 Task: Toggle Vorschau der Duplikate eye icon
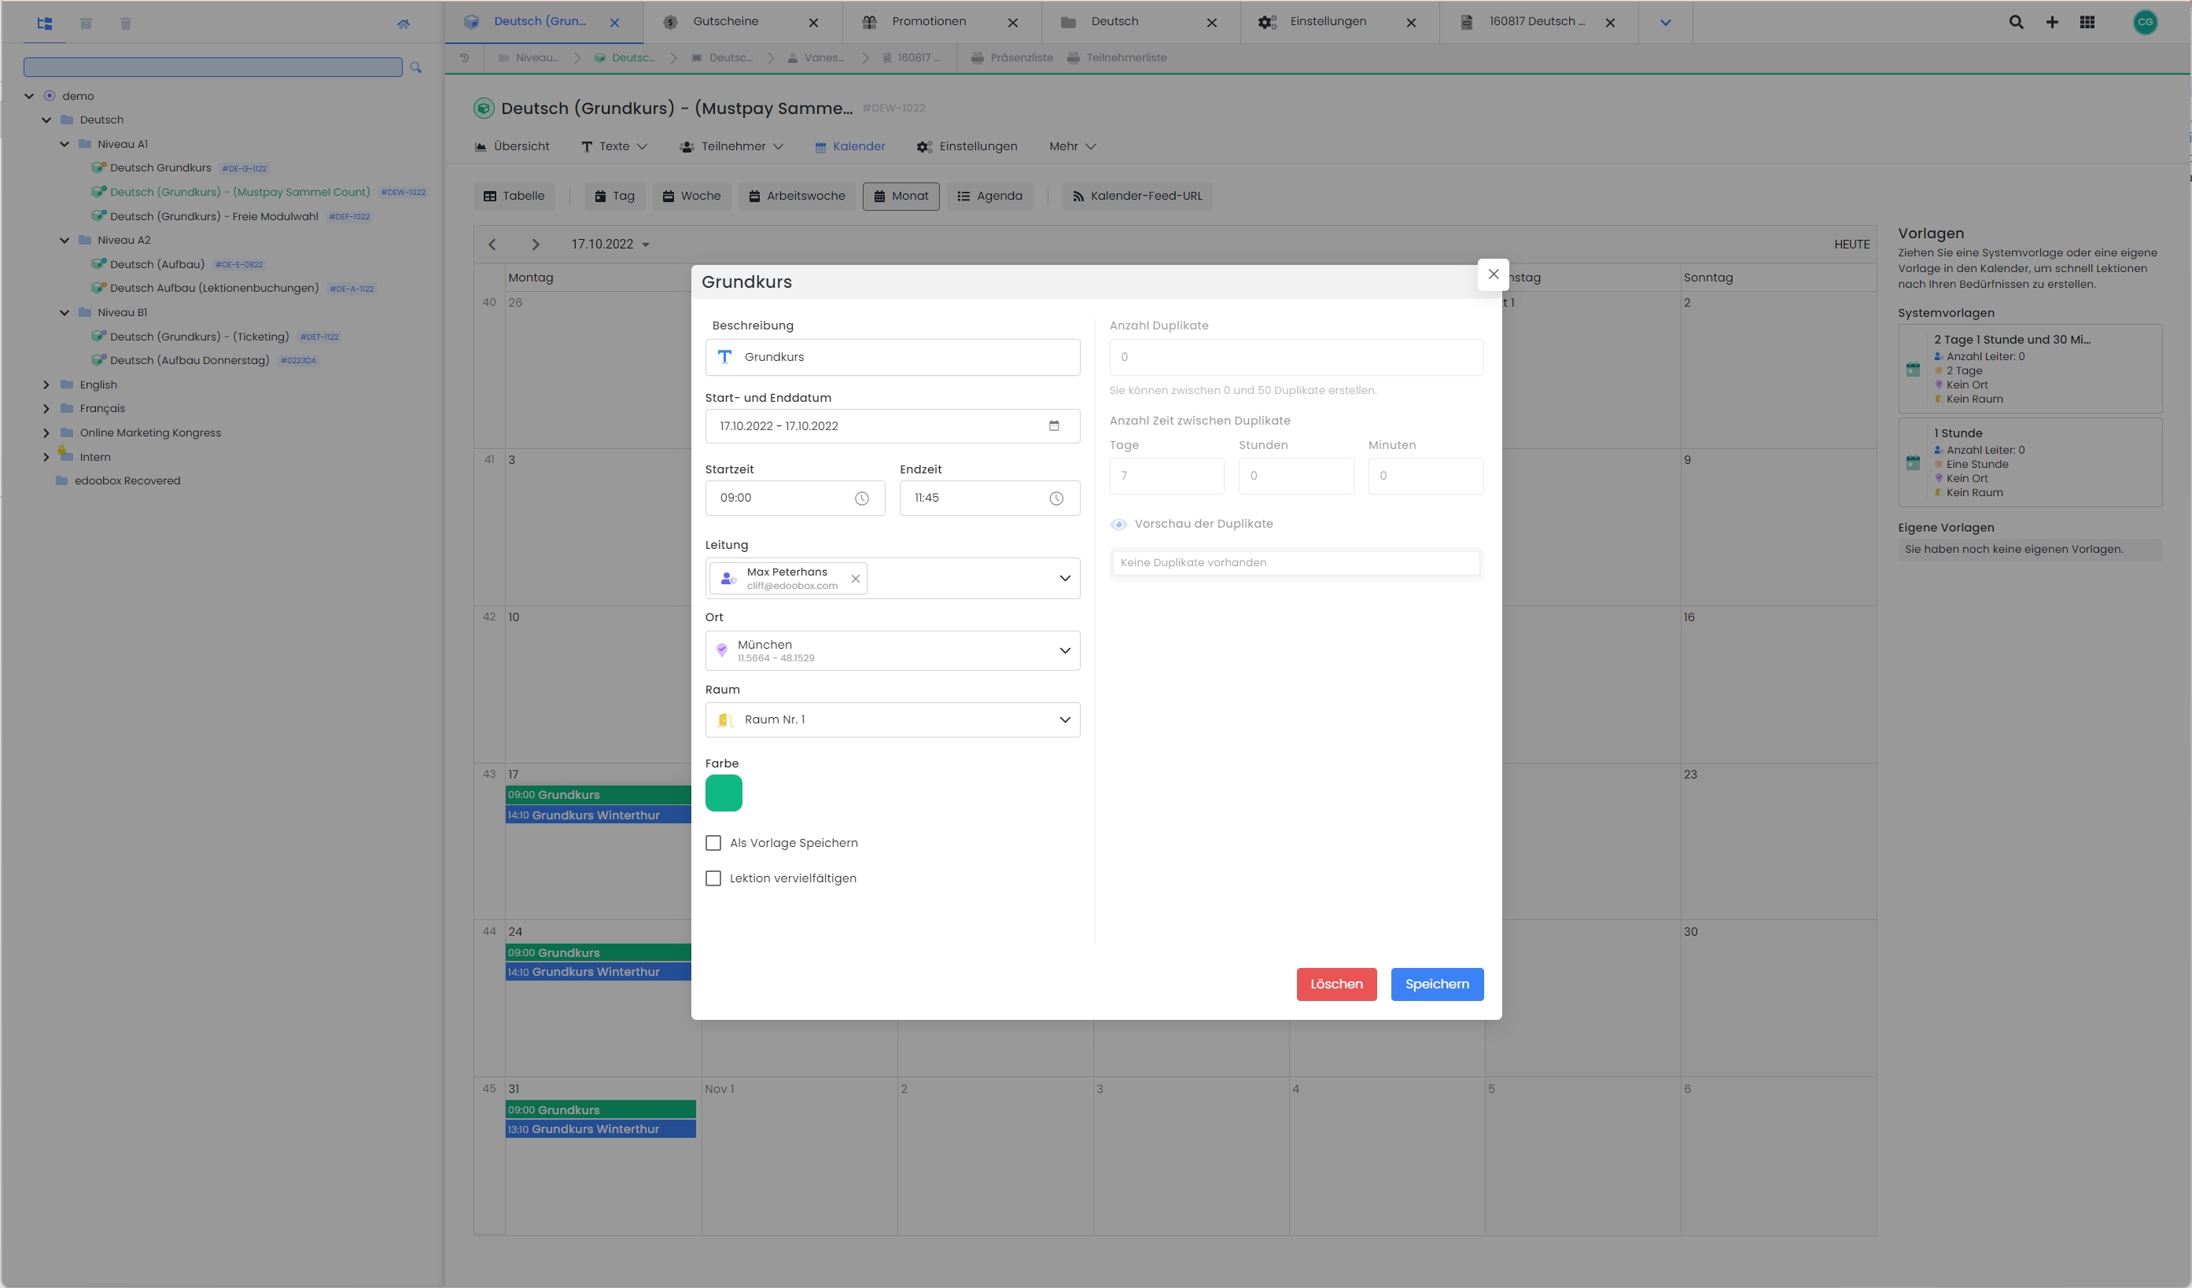click(x=1118, y=524)
